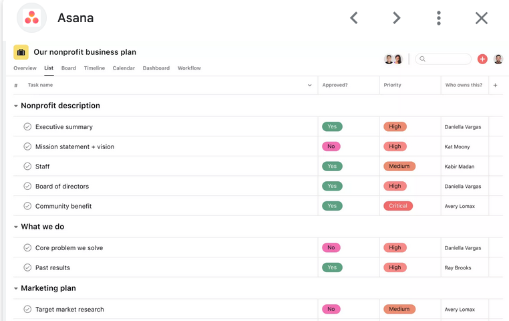
Task: Open the Task name column dropdown arrow
Action: 309,85
